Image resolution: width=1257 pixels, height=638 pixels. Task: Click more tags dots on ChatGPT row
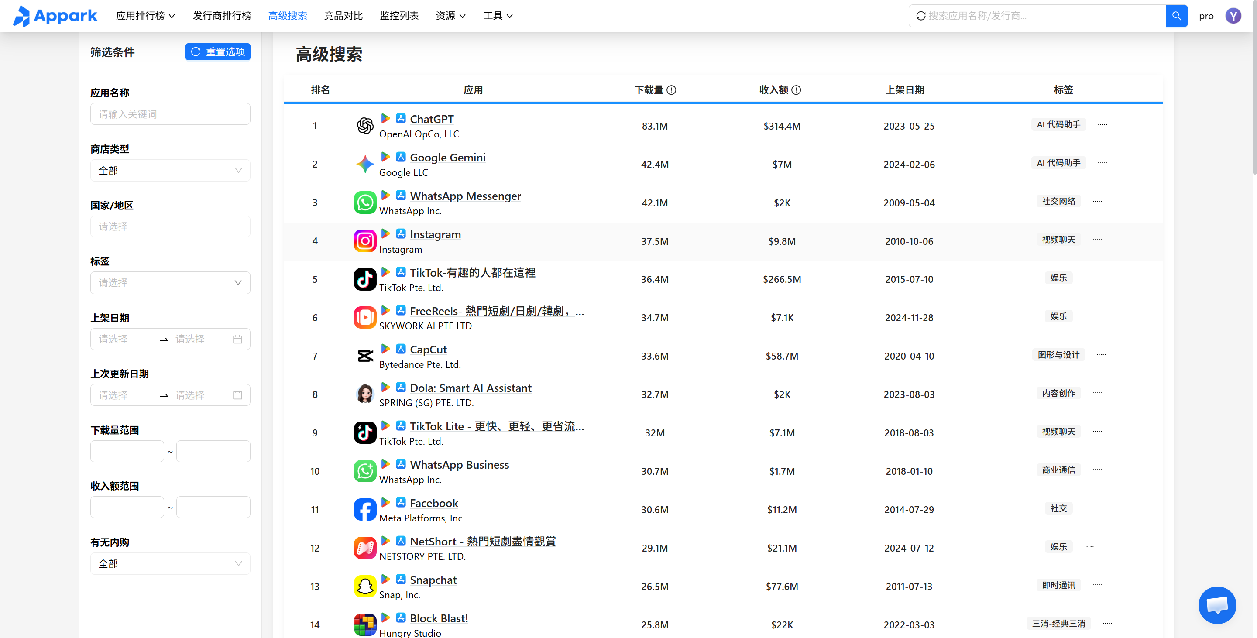[x=1102, y=124]
